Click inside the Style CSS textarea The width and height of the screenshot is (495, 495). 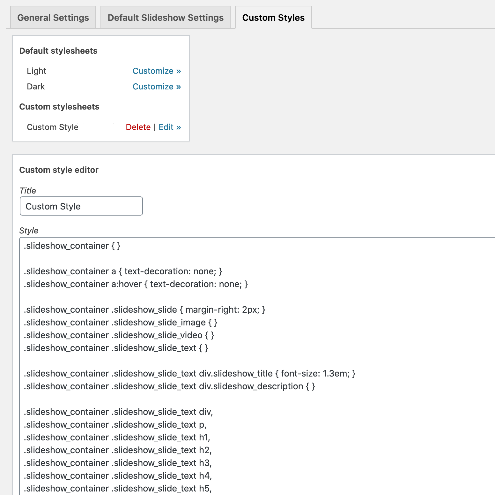click(257, 366)
